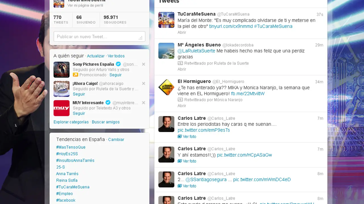Click the retweet icon beside 'Retwitteado por Ruleta de la Suerte'
The height and width of the screenshot is (204, 364).
(180, 63)
